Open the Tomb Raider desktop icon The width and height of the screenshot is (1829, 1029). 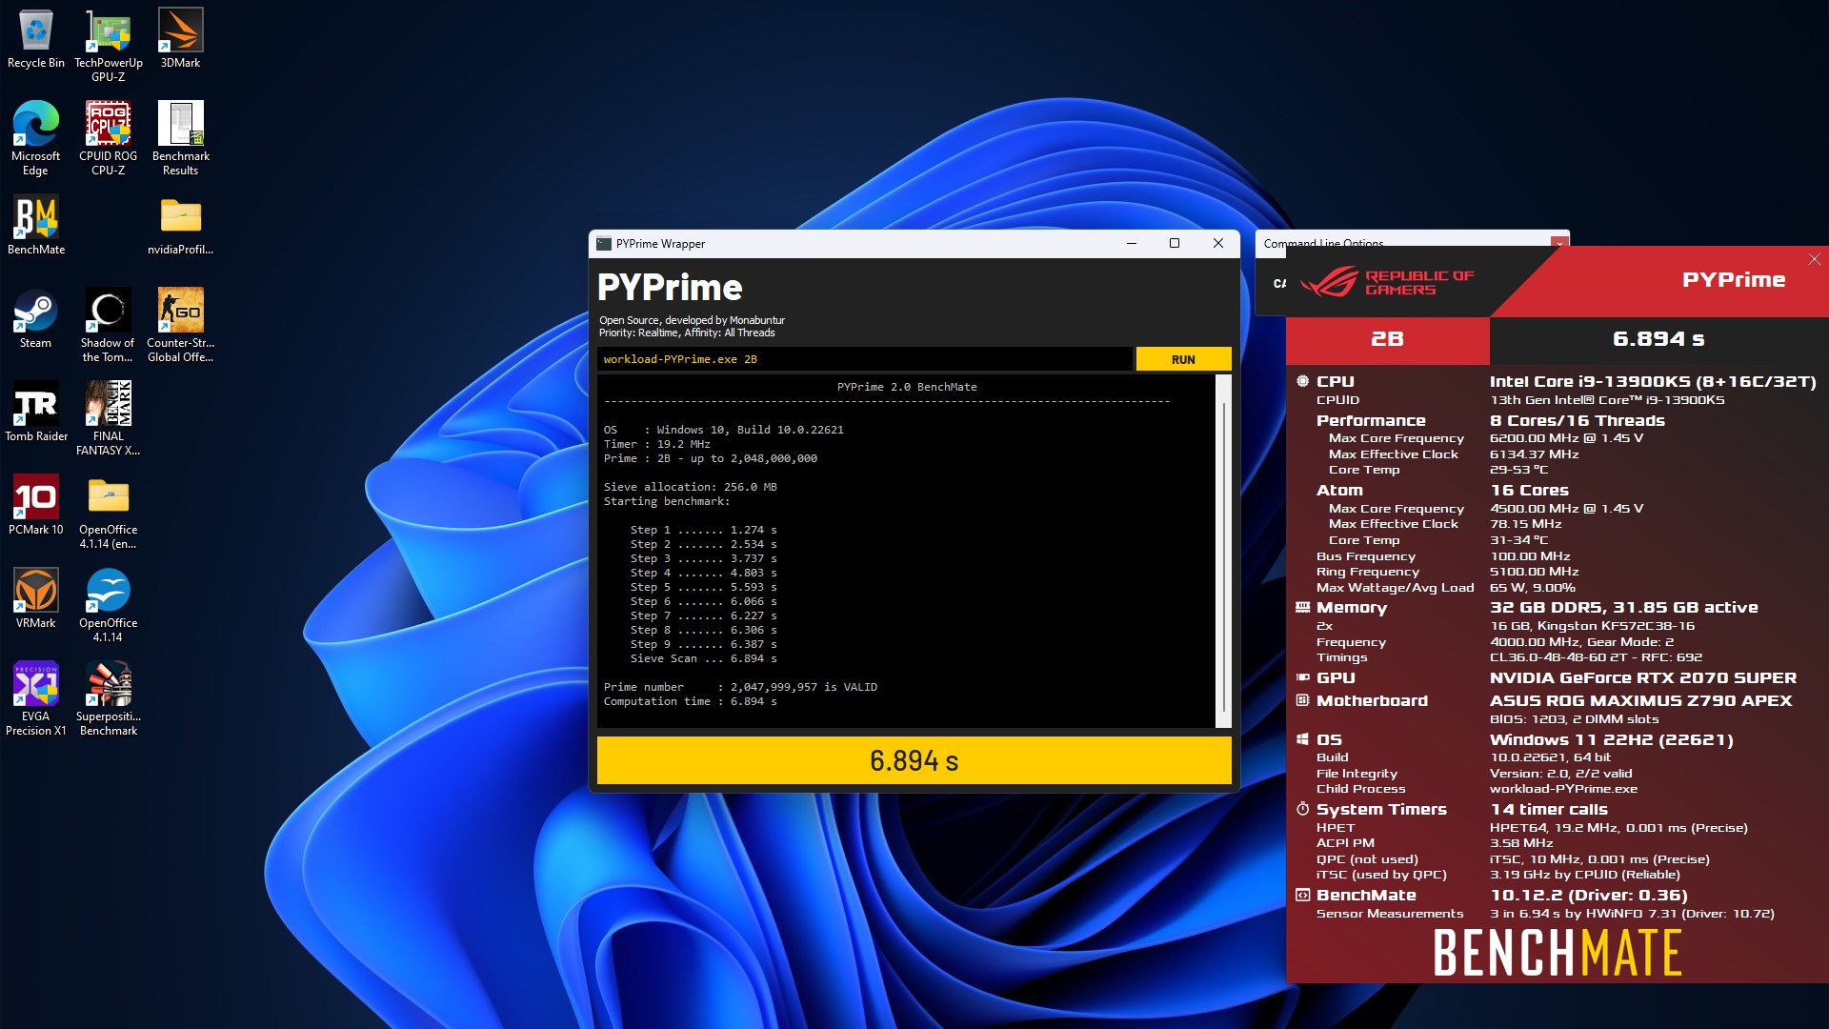(36, 413)
